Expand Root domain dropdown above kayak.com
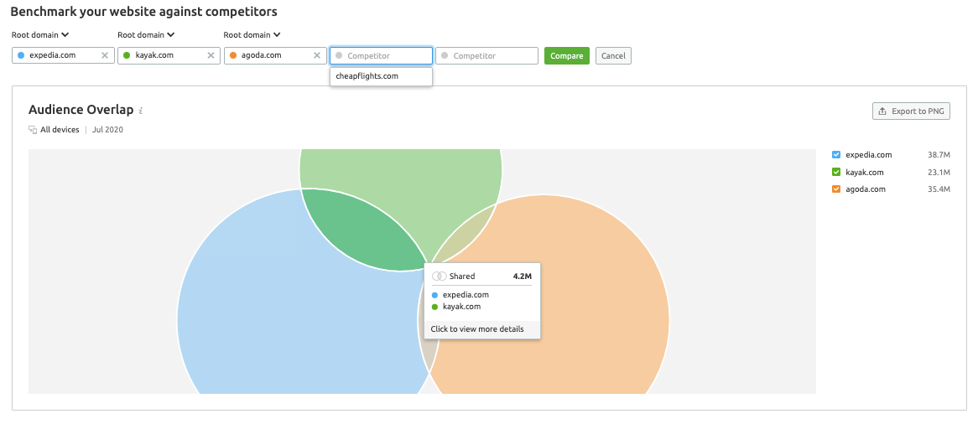This screenshot has width=978, height=424. [x=146, y=35]
